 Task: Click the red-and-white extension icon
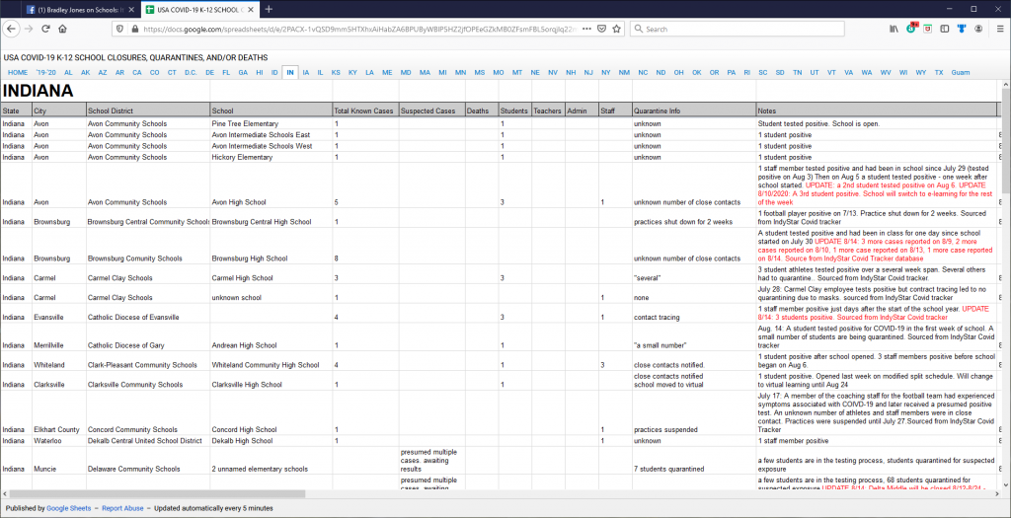(928, 29)
